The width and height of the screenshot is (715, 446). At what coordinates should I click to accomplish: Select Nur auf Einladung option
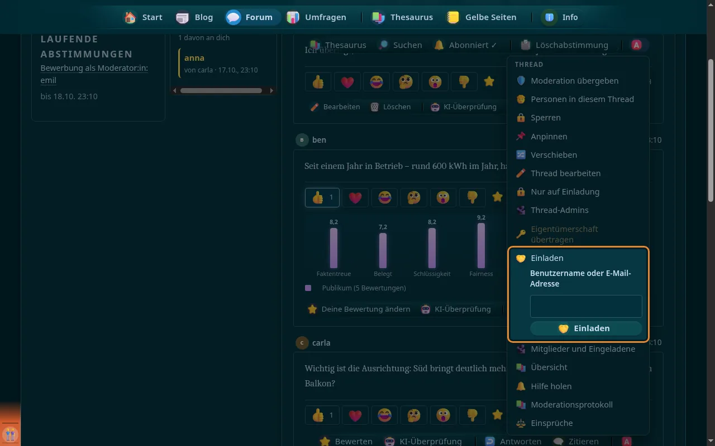578,192
